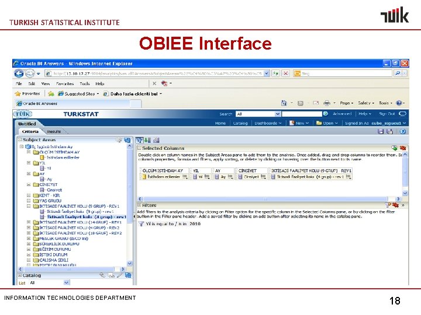The image size is (421, 315).
Task: Collapse the Selected Columns section
Action: [139, 148]
